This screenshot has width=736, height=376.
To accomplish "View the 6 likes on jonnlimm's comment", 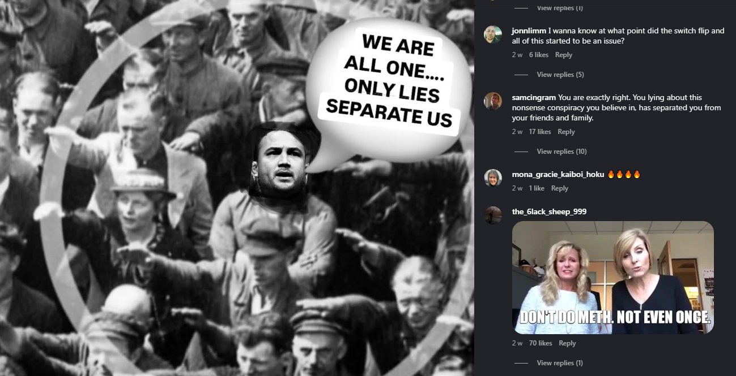I will tap(539, 55).
